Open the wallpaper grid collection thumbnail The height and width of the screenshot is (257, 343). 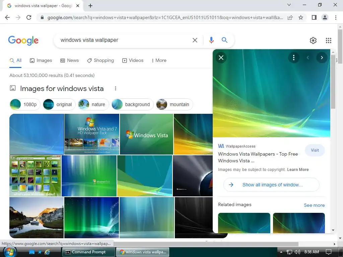35,176
